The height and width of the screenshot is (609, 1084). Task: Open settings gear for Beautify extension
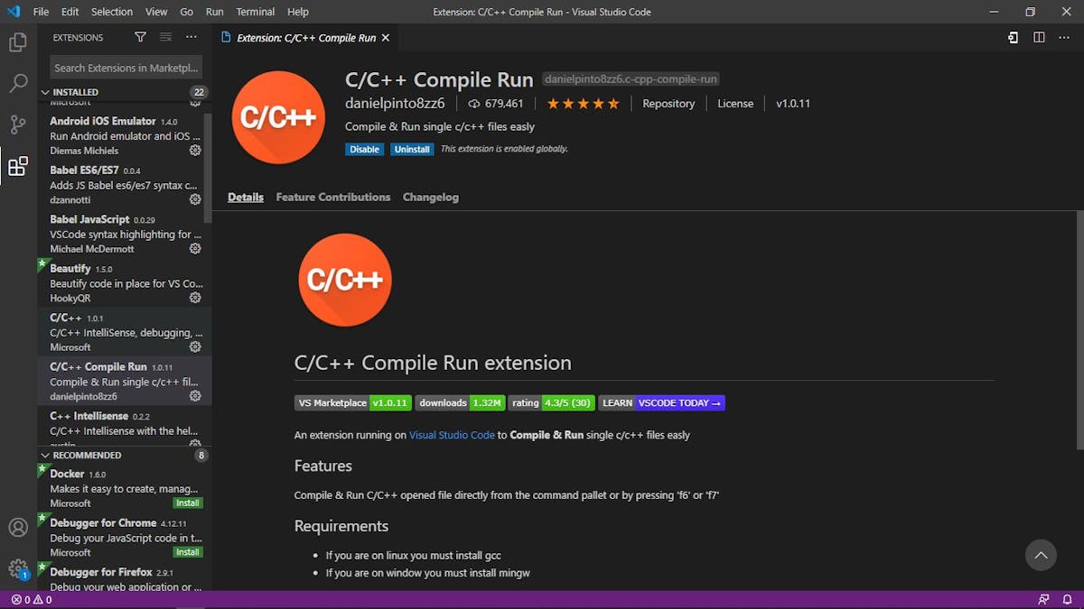click(195, 298)
